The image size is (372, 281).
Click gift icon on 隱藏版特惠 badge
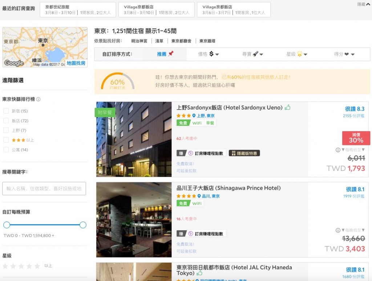[234, 153]
